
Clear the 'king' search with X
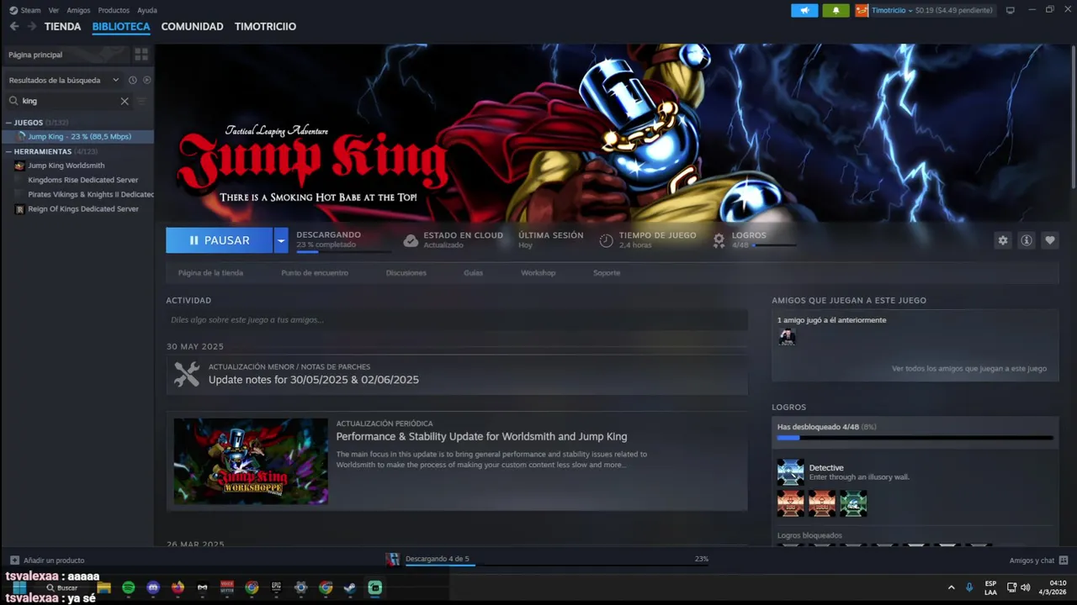pyautogui.click(x=125, y=101)
